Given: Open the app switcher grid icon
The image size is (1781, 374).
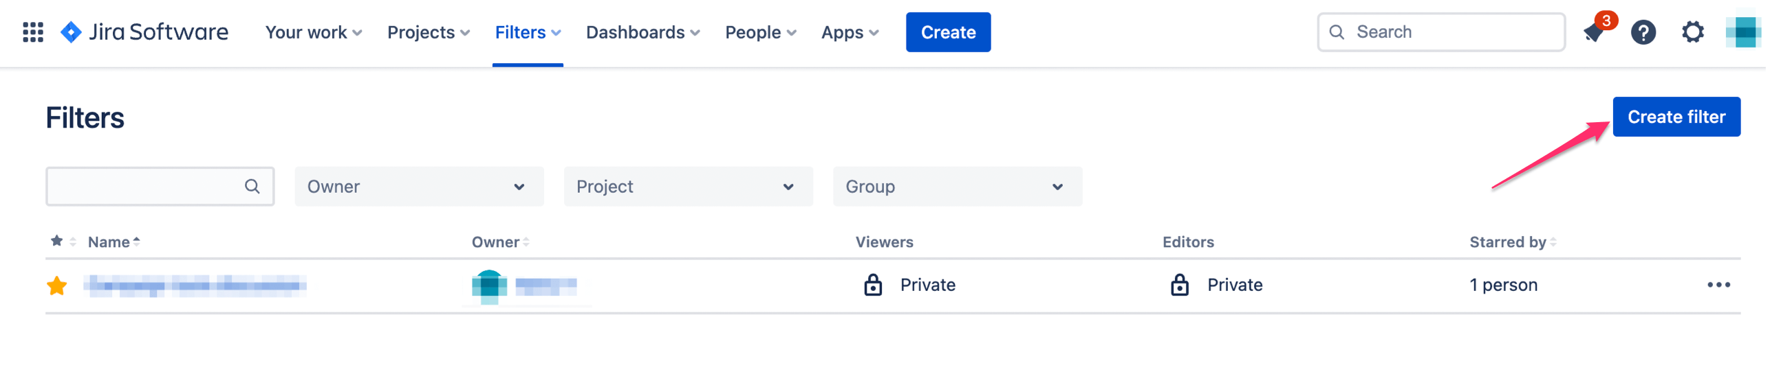Looking at the screenshot, I should pos(33,32).
